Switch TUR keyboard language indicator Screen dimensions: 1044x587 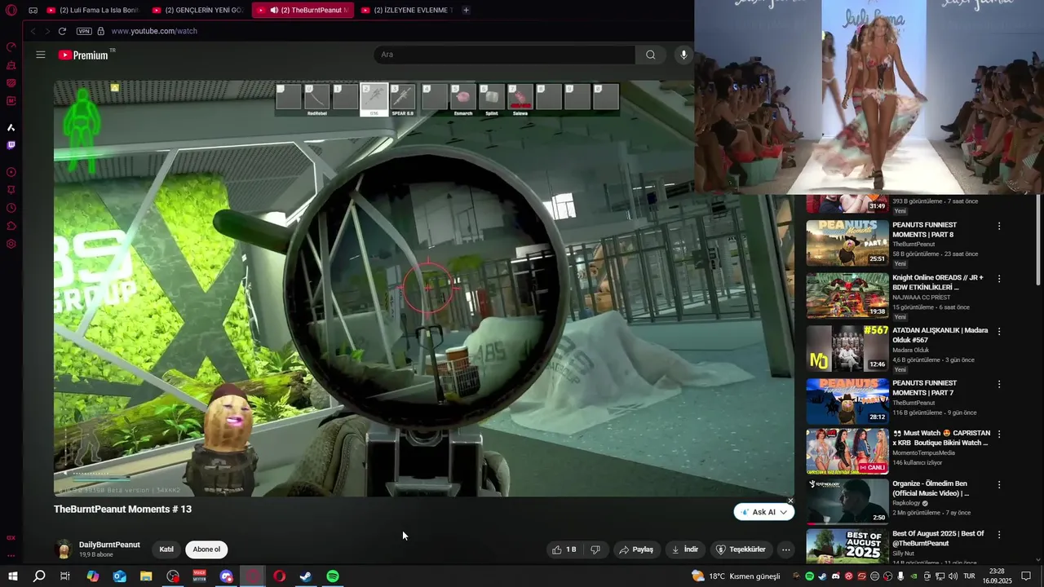[x=969, y=576]
